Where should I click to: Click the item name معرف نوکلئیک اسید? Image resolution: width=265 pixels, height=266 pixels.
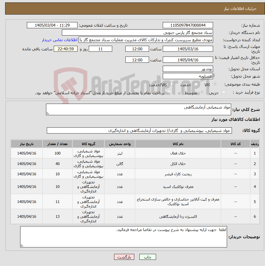(x=178, y=187)
